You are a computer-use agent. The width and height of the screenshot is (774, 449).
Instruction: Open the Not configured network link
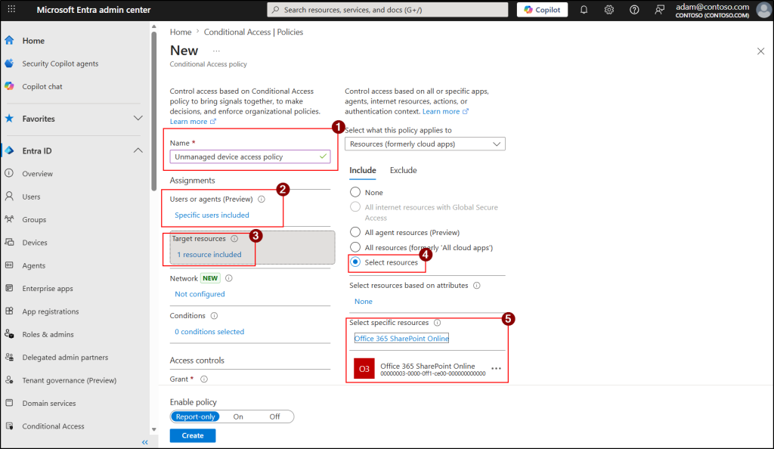pyautogui.click(x=200, y=294)
